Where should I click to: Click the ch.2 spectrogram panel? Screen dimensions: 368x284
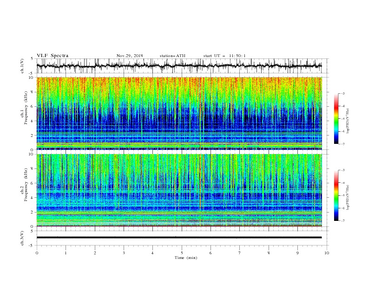179,190
